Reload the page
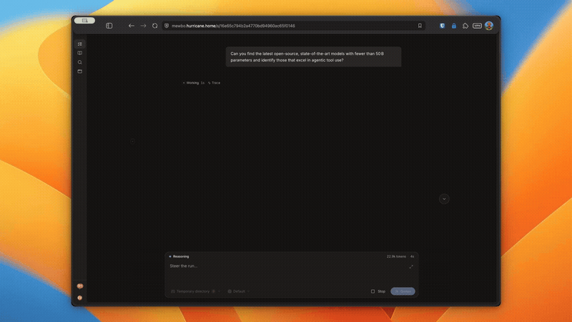Image resolution: width=572 pixels, height=322 pixels. pos(154,26)
